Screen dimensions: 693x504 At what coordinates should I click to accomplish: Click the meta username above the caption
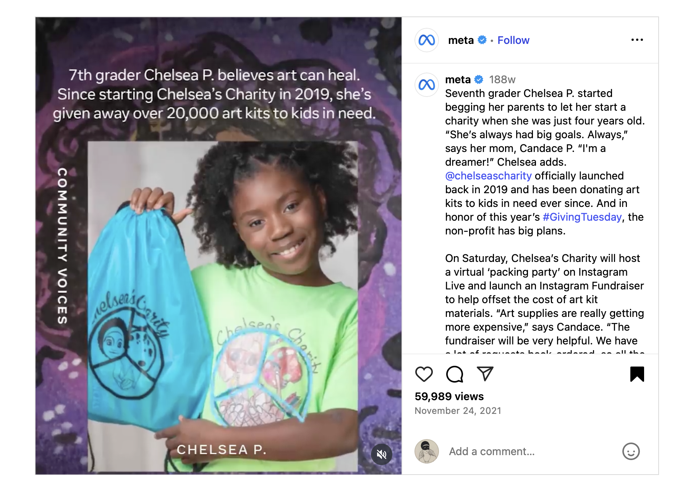[x=458, y=79]
